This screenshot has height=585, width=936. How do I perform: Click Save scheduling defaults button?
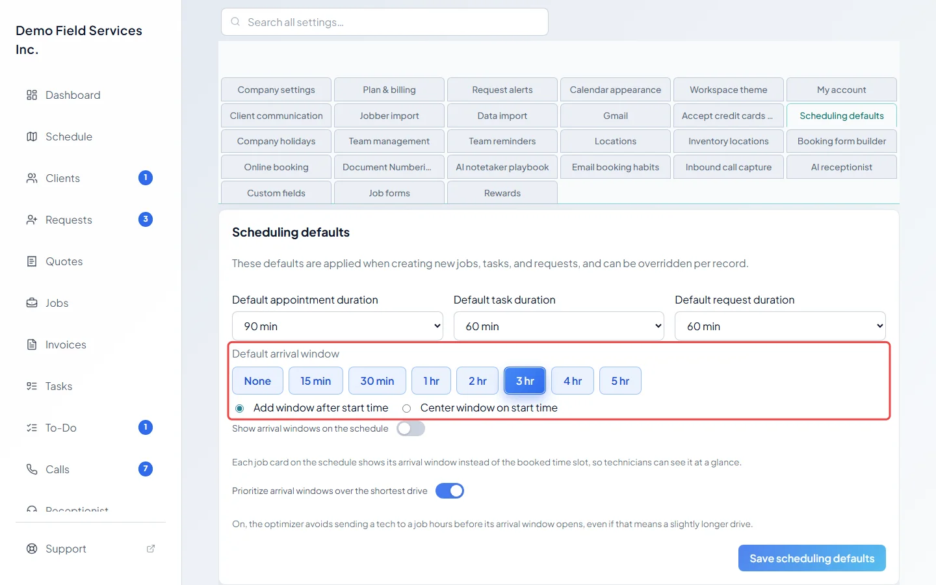pos(812,558)
